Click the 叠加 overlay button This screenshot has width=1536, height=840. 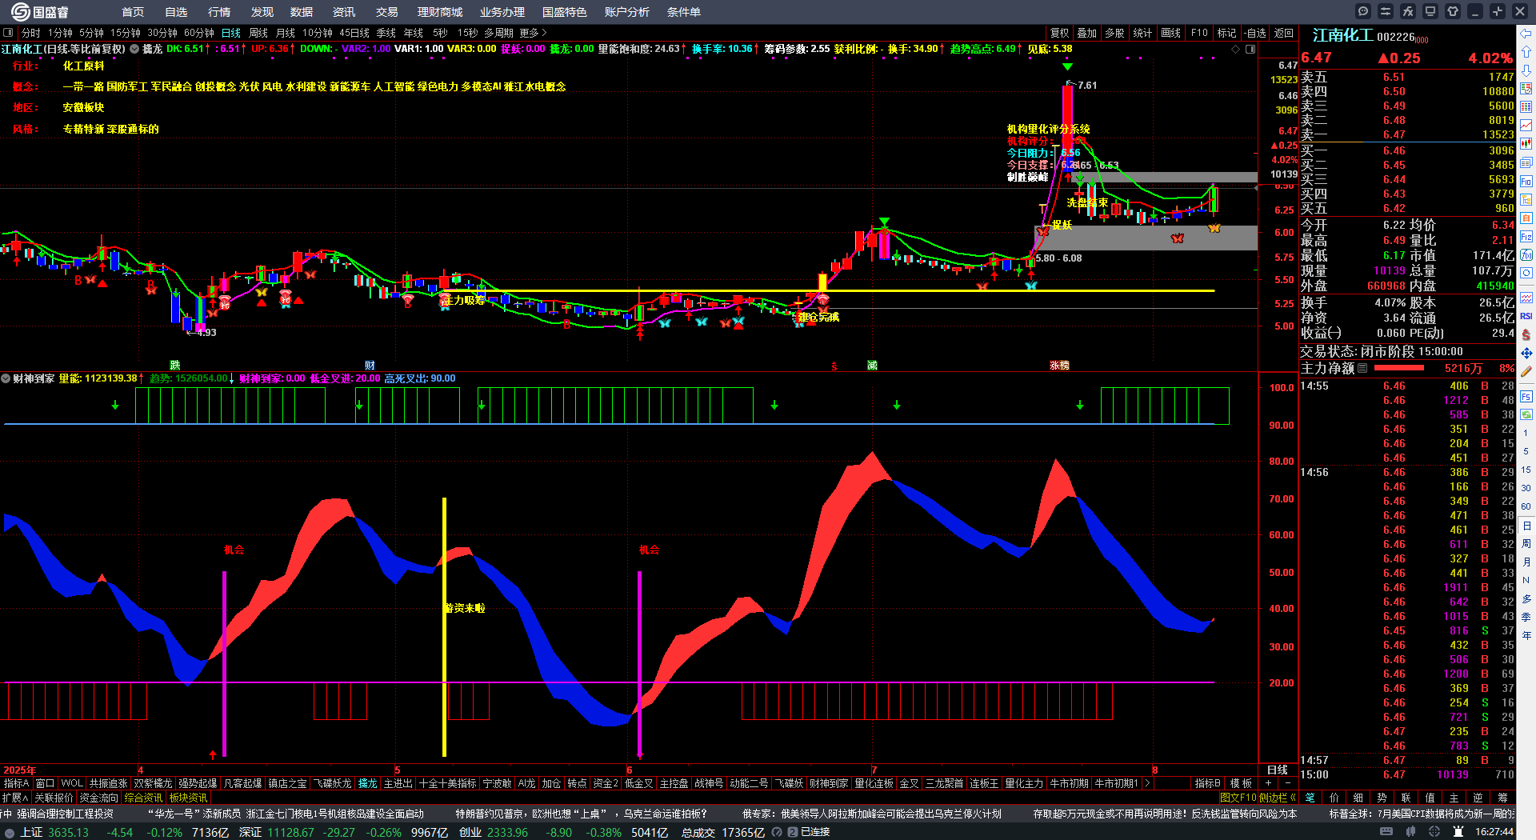(1087, 33)
